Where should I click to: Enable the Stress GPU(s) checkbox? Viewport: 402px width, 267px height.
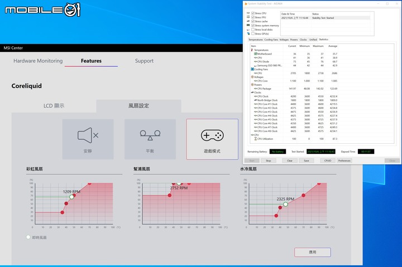(253, 33)
